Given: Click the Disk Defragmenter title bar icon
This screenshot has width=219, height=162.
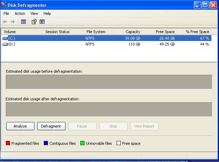Looking at the screenshot, I should tap(3, 5).
